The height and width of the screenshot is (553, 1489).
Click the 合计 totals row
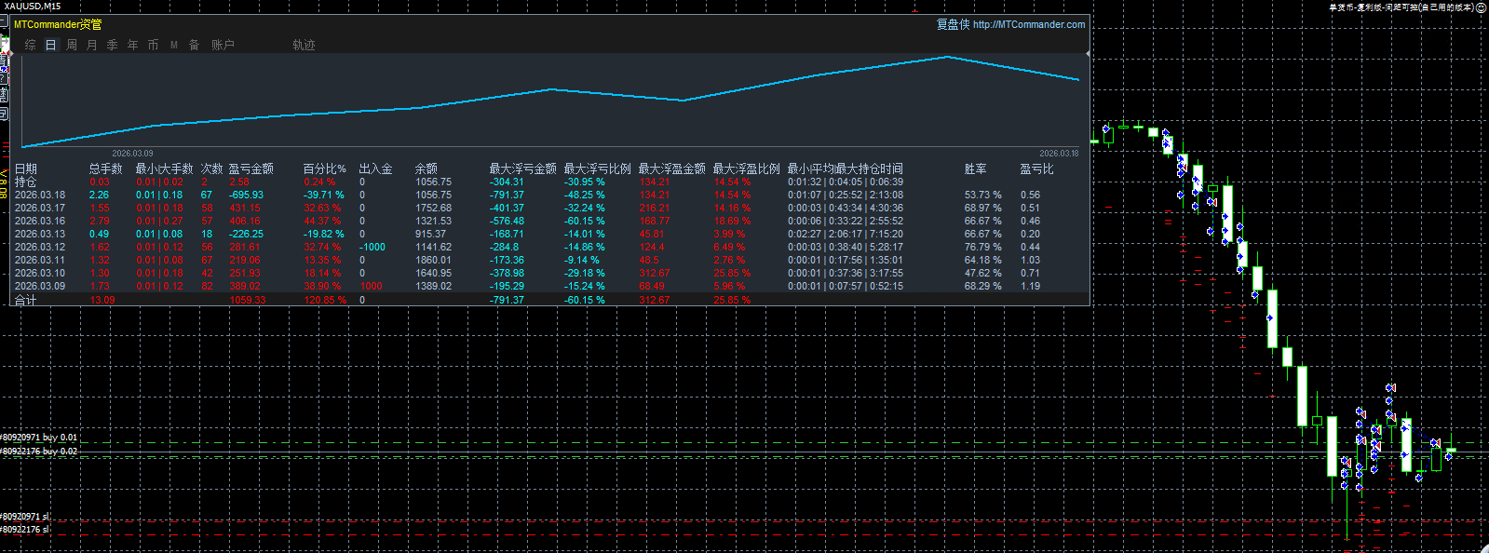549,300
